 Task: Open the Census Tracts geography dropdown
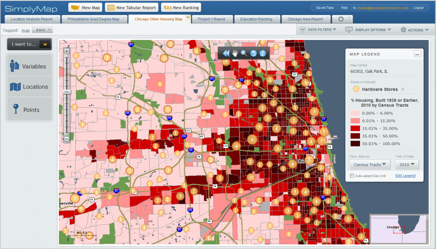pos(370,165)
